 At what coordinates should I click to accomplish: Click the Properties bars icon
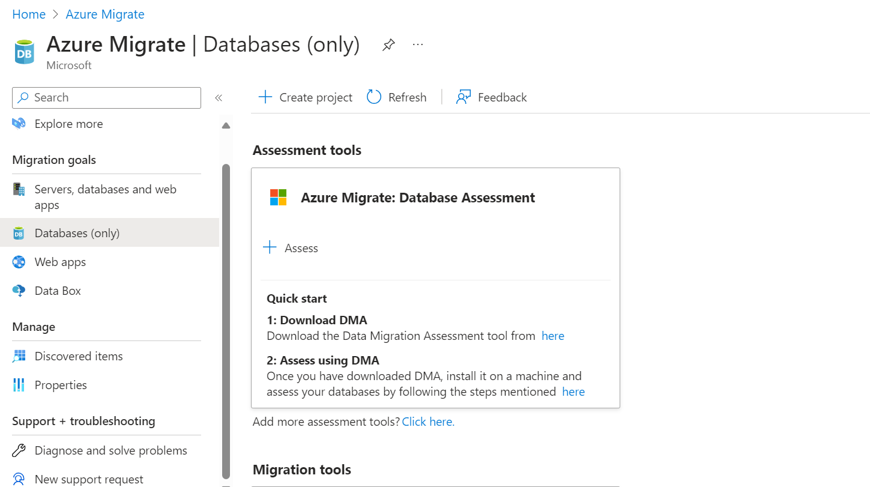[x=19, y=385]
